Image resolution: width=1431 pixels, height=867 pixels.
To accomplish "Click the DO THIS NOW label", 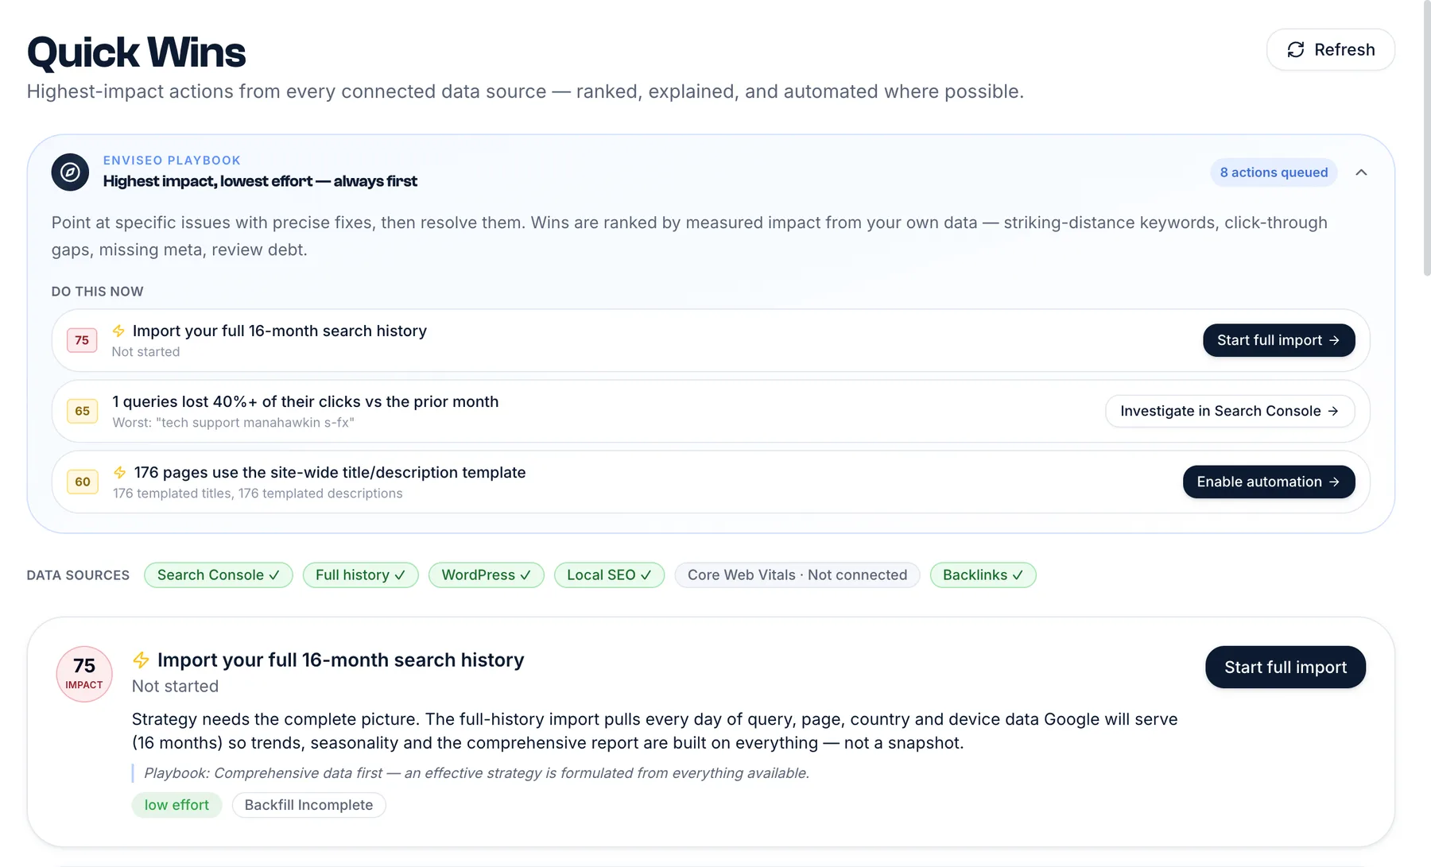I will pos(97,292).
